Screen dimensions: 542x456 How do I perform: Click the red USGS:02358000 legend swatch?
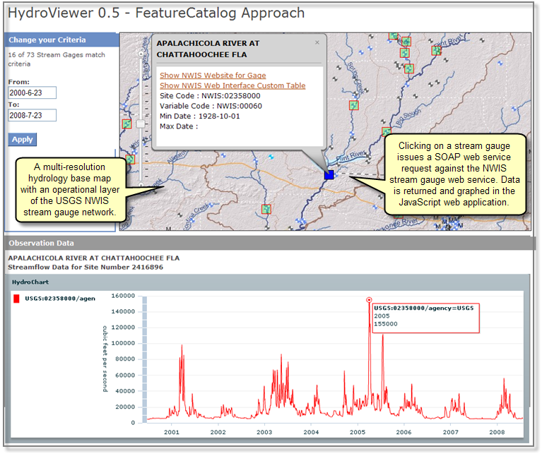tap(16, 299)
